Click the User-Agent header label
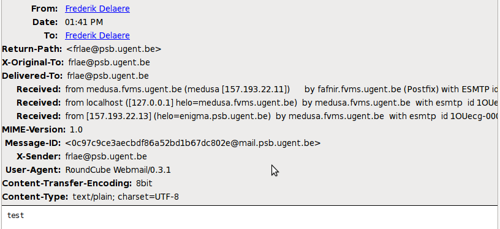 pos(33,170)
